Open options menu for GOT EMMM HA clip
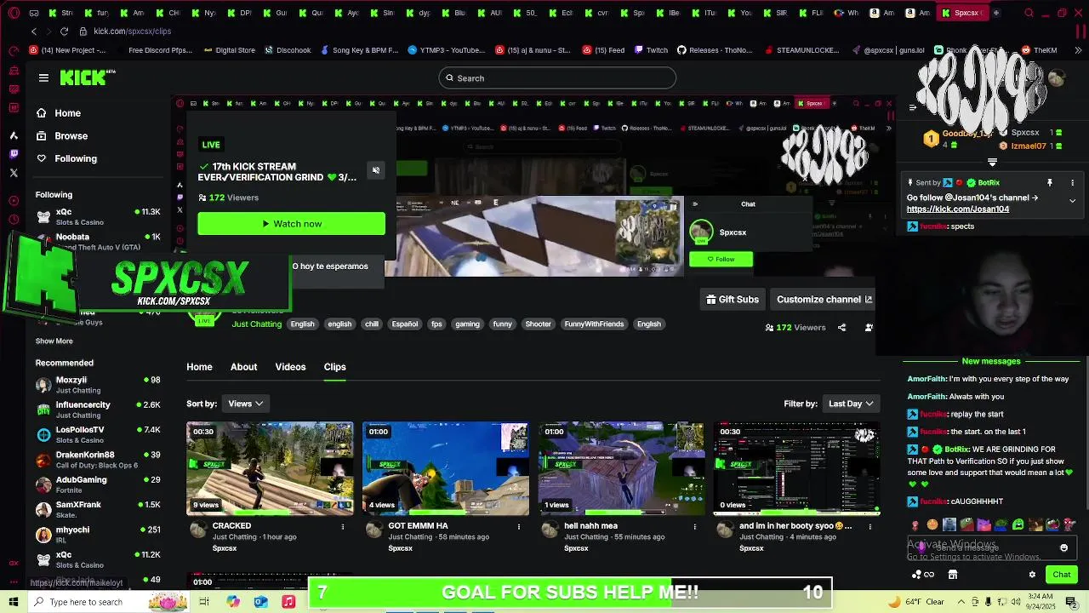This screenshot has height=613, width=1089. 519,527
